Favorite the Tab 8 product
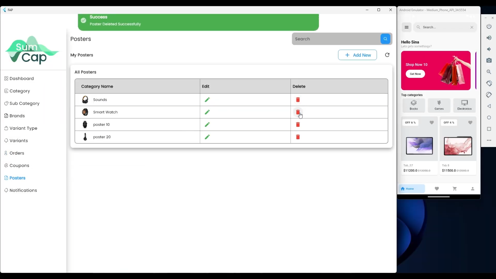The image size is (496, 279). point(470,122)
